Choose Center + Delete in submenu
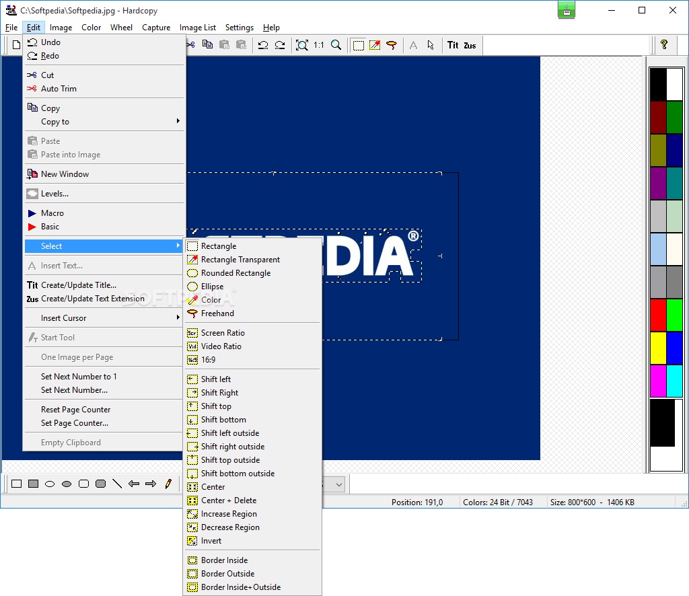 pos(252,500)
